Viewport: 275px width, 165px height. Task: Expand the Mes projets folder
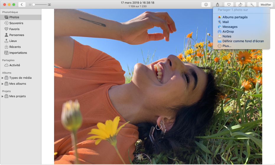[3, 96]
